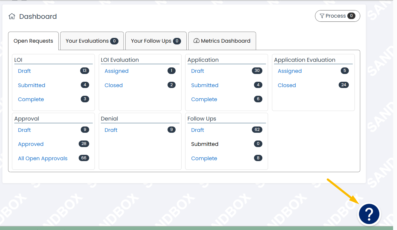
Task: Switch to the Your Evaluations tab
Action: pos(92,41)
